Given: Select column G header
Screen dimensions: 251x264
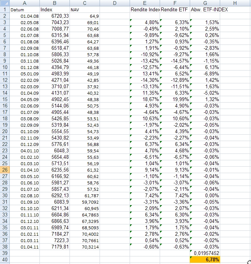Looking at the screenshot, I should coord(205,3).
